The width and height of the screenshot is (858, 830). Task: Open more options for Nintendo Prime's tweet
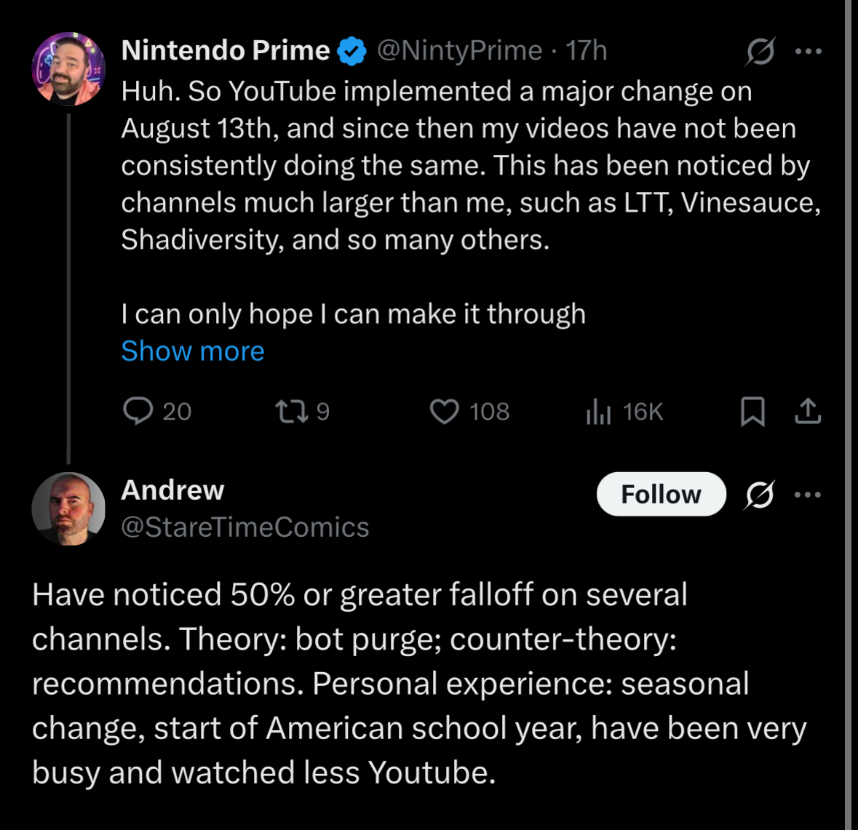808,52
